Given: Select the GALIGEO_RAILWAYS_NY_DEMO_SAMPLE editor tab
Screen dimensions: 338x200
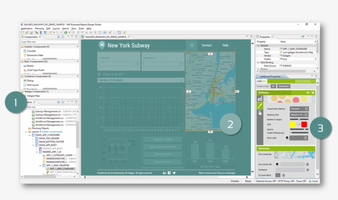Looking at the screenshot, I should coord(106,37).
